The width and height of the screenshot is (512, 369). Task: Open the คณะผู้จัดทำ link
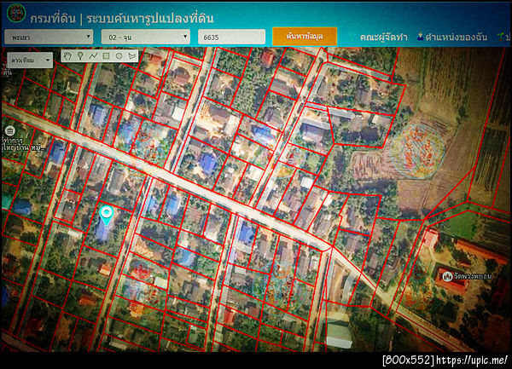coord(384,37)
